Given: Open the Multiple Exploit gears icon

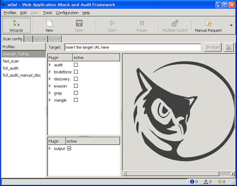Looking at the screenshot, I should click(175, 23).
